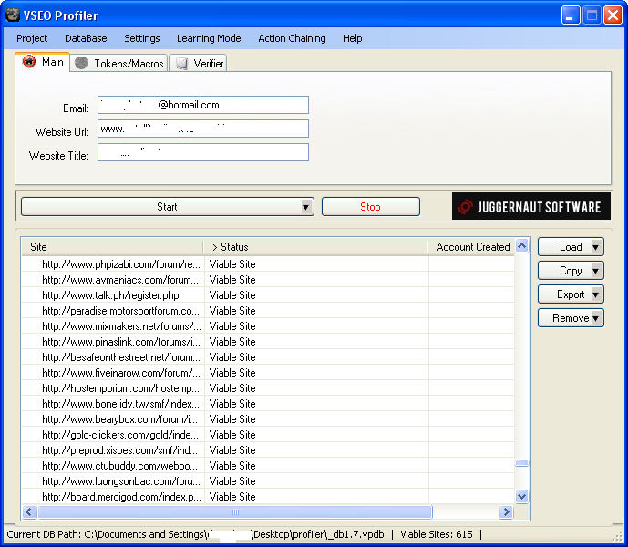The width and height of the screenshot is (628, 547).
Task: Select the paradise.motorsportforum row
Action: (x=268, y=311)
